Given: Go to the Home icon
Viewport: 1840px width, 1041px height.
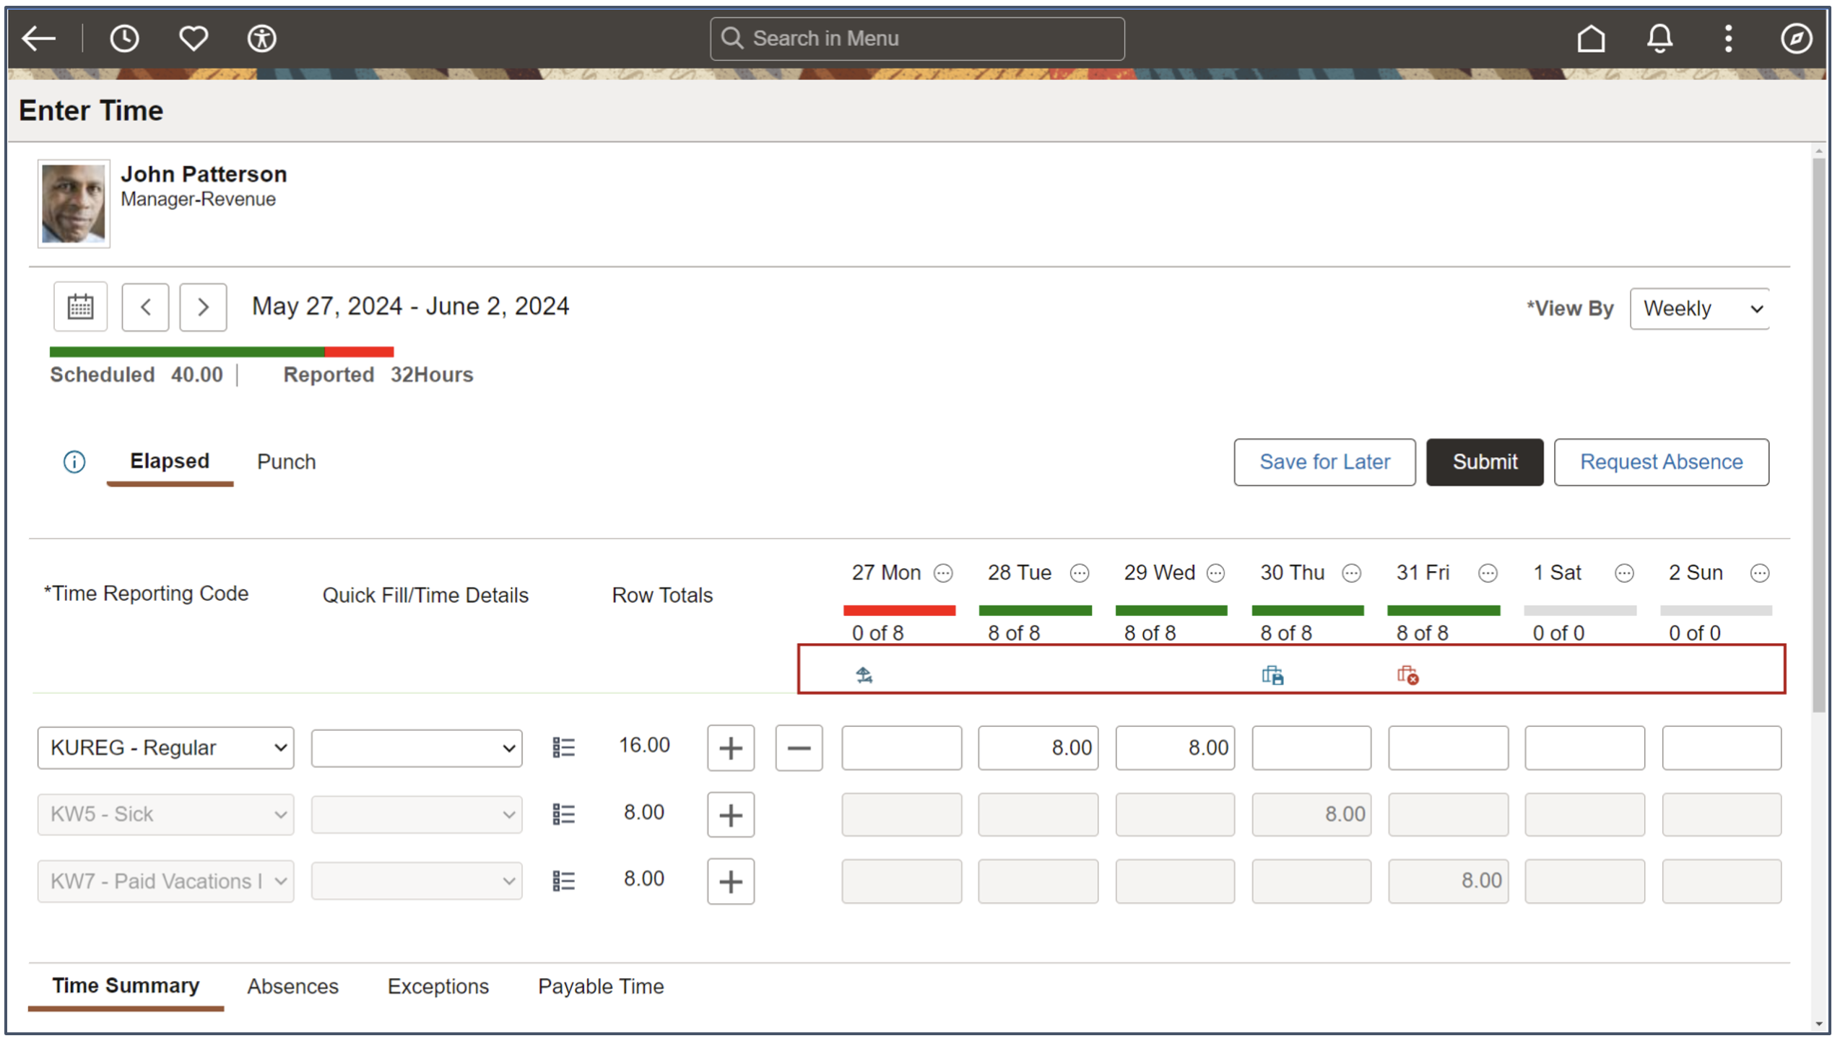Looking at the screenshot, I should [1591, 38].
